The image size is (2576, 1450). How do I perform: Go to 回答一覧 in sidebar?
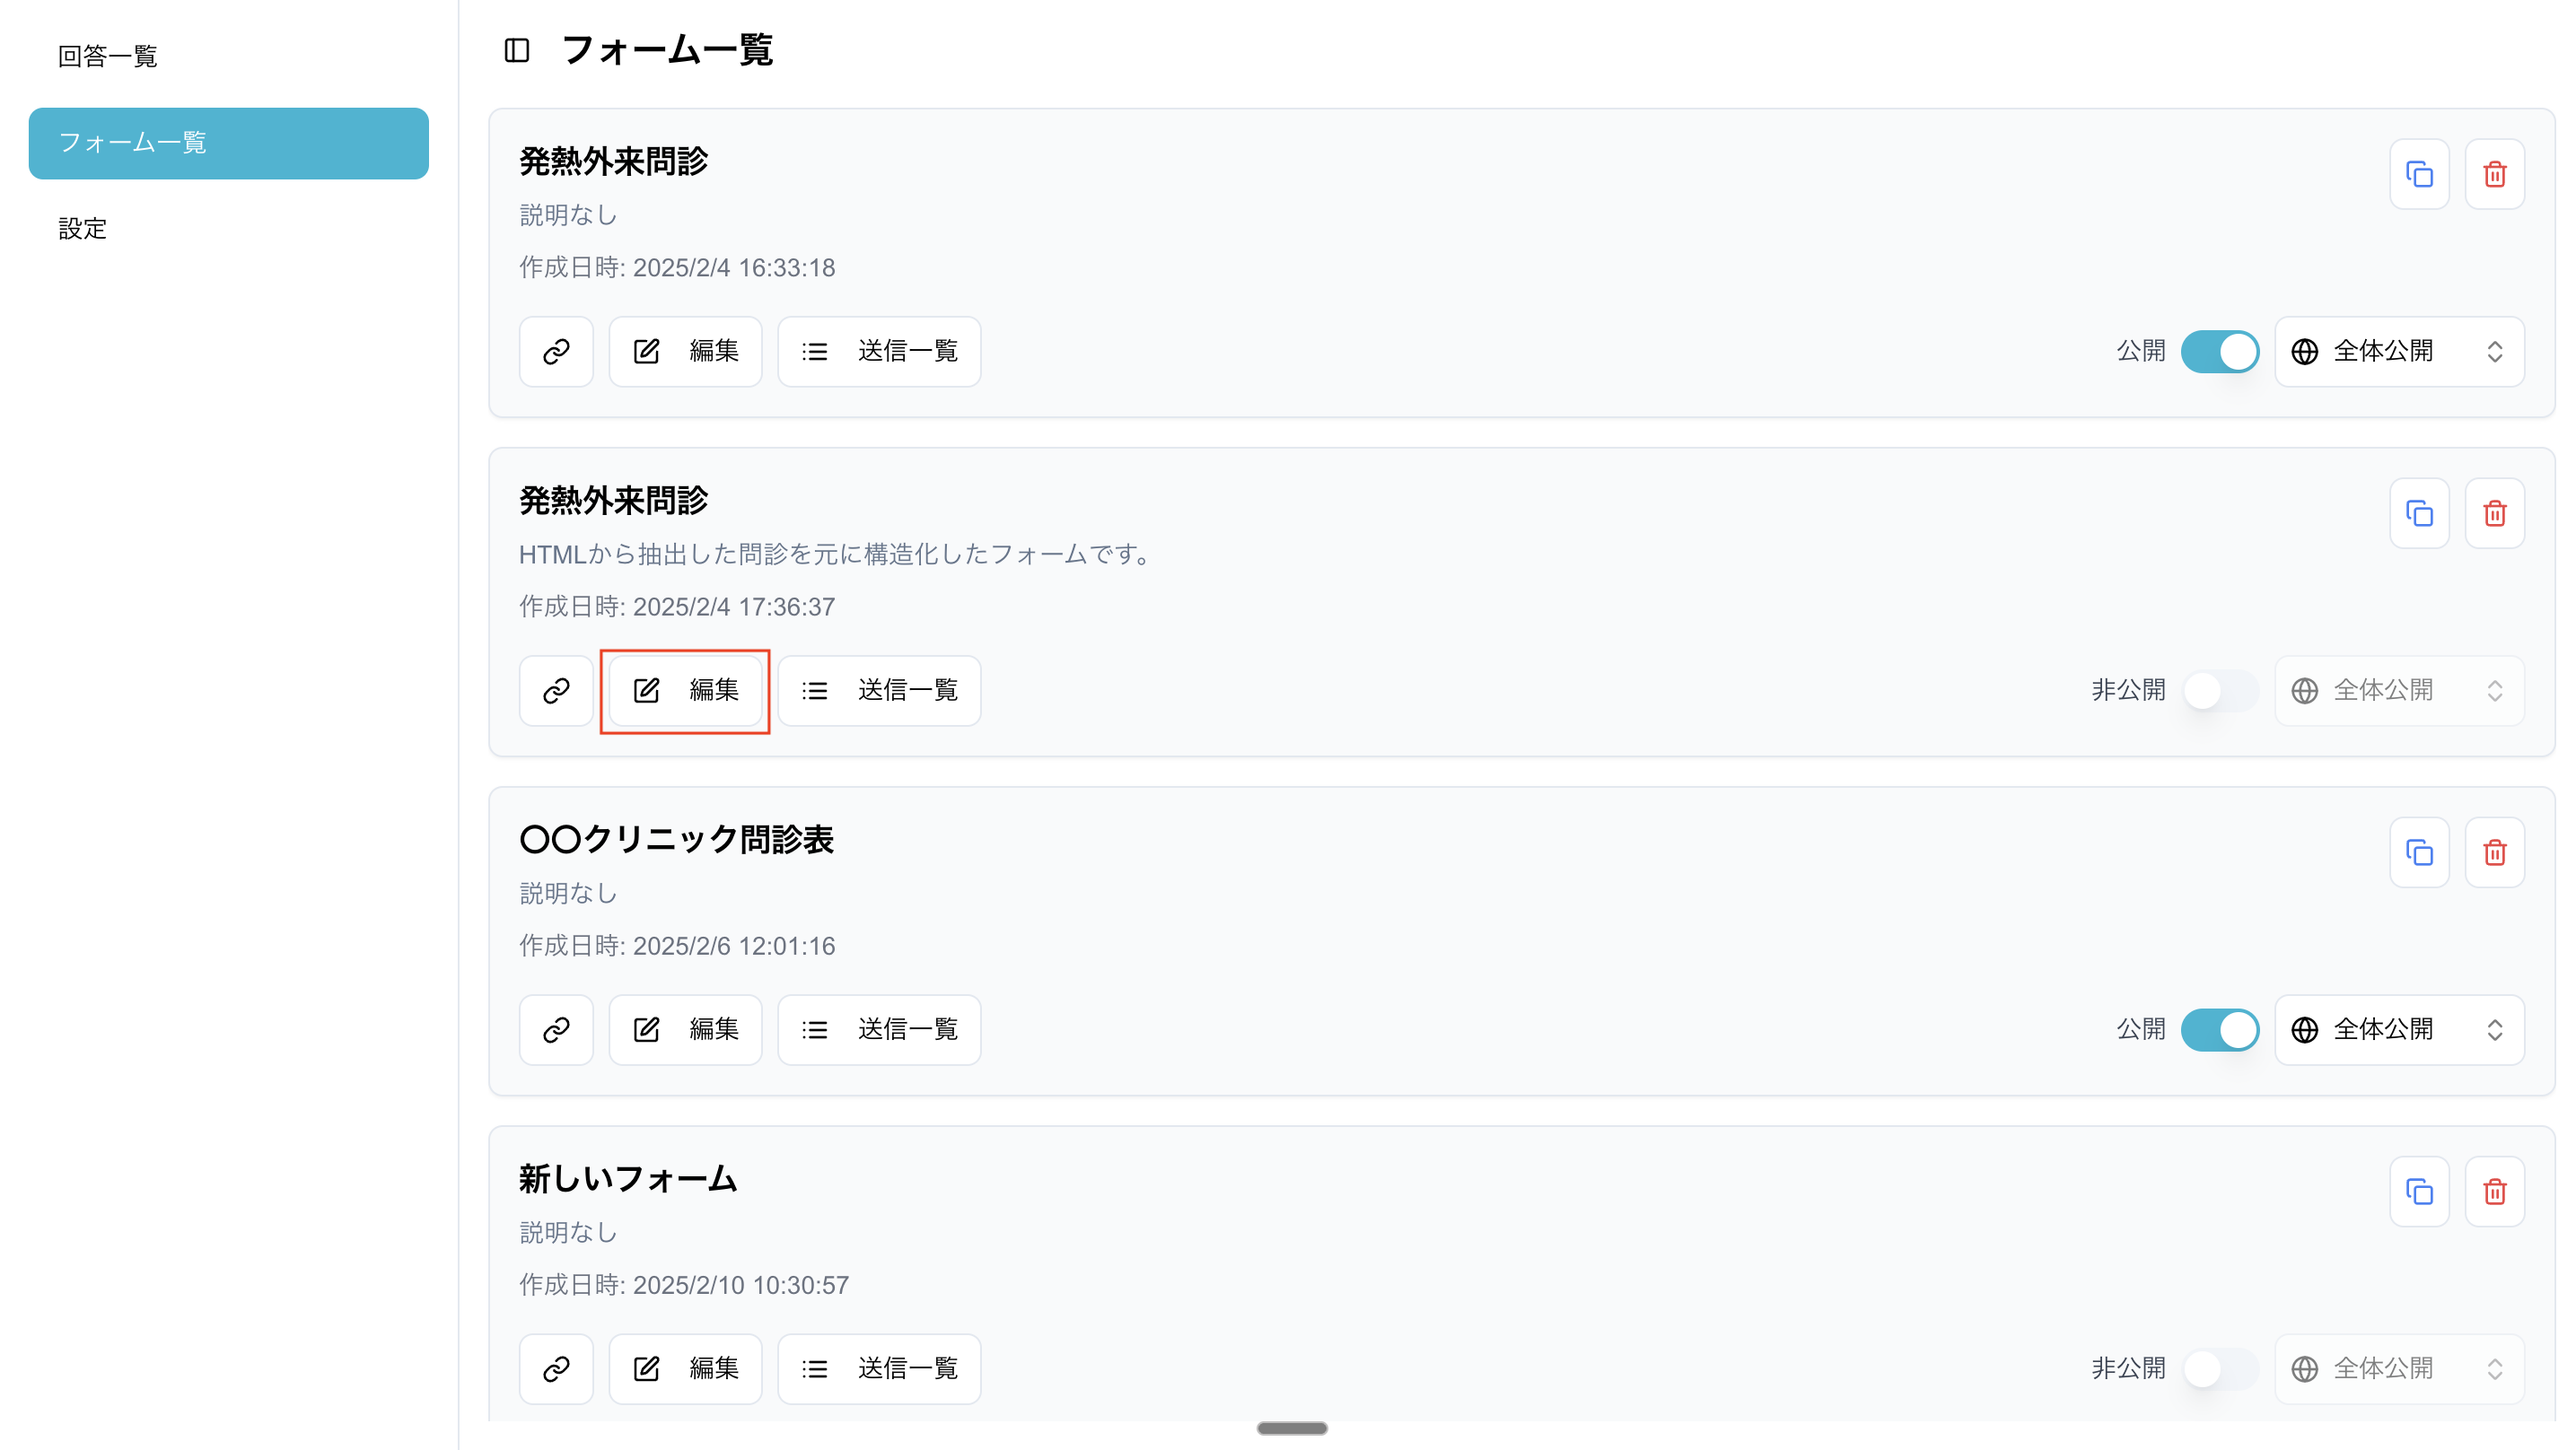[108, 56]
